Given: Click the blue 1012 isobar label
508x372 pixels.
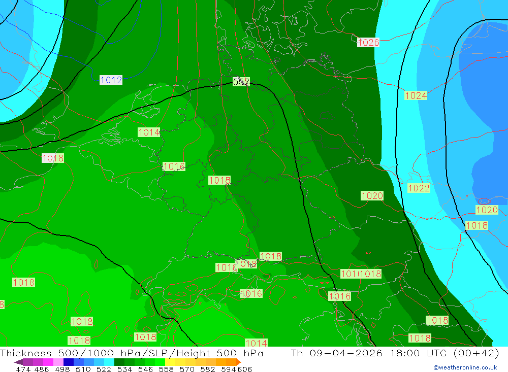Looking at the screenshot, I should click(111, 80).
